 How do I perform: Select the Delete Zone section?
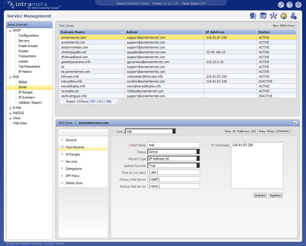tap(74, 183)
